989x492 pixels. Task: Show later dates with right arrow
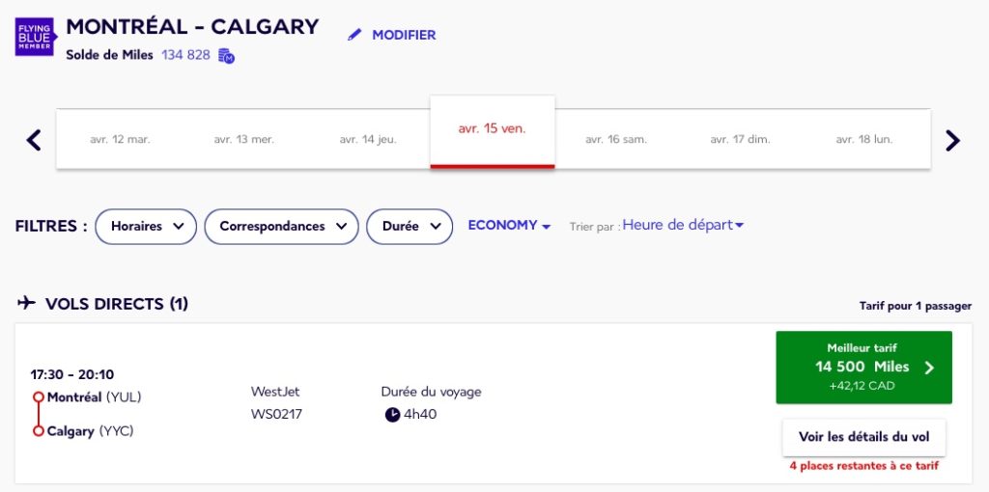(x=953, y=140)
